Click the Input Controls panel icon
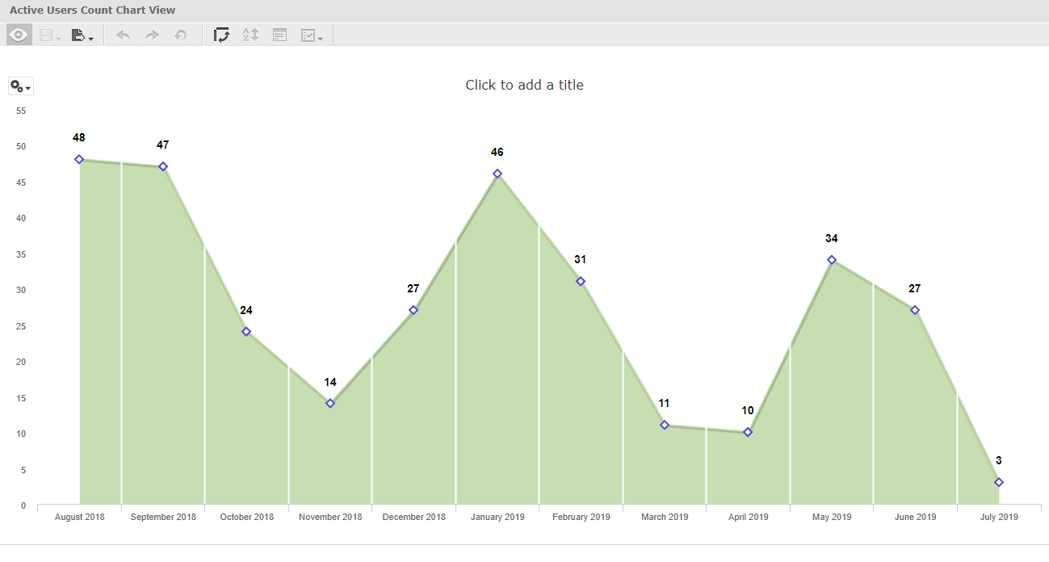This screenshot has width=1049, height=562. 279,35
